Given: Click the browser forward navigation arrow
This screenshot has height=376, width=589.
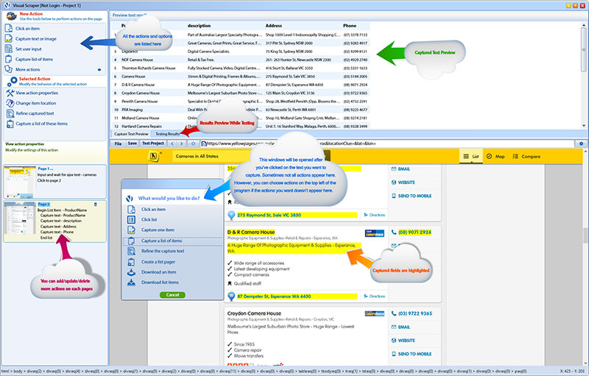Looking at the screenshot, I should click(183, 143).
